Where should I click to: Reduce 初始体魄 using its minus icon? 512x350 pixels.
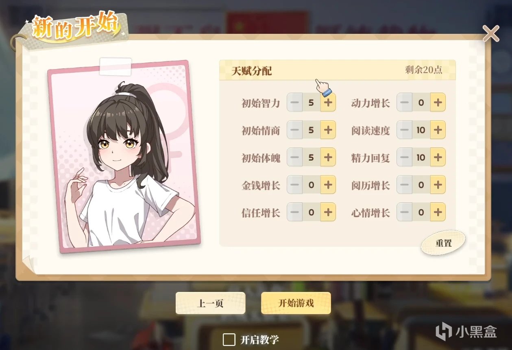click(295, 157)
